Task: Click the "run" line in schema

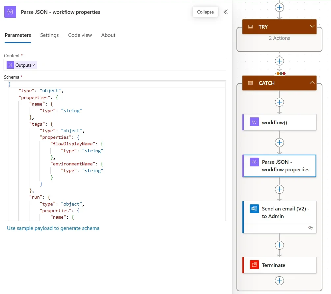Action: (x=40, y=197)
